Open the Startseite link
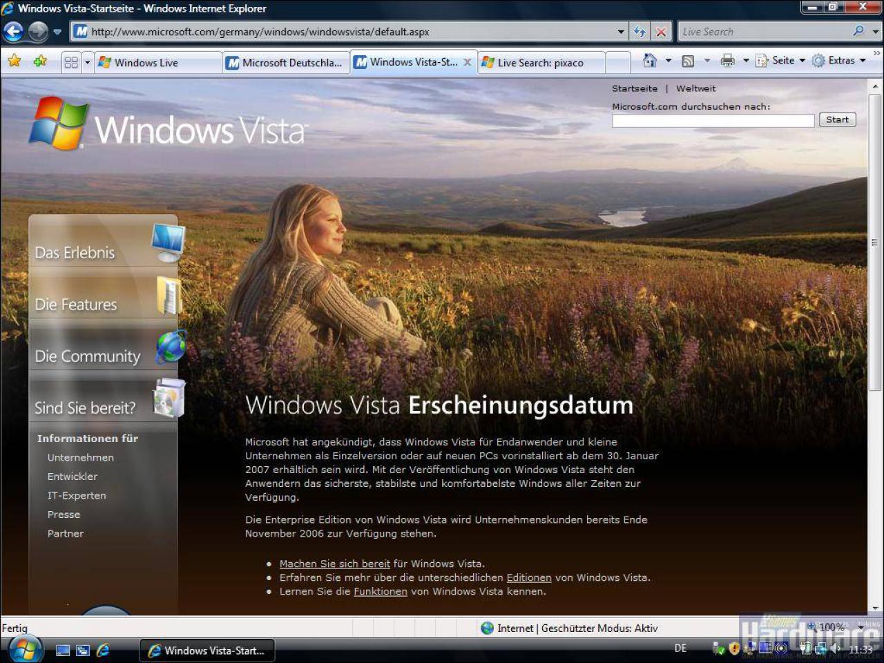The height and width of the screenshot is (663, 884). [x=635, y=88]
